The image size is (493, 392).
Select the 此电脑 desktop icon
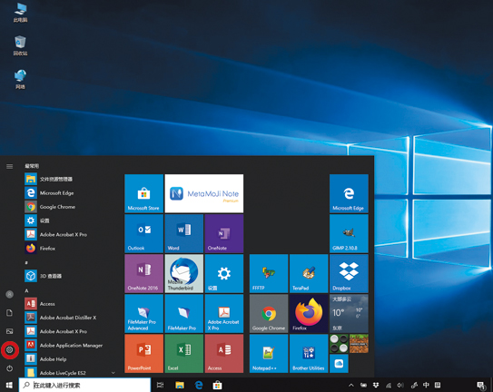(x=20, y=13)
